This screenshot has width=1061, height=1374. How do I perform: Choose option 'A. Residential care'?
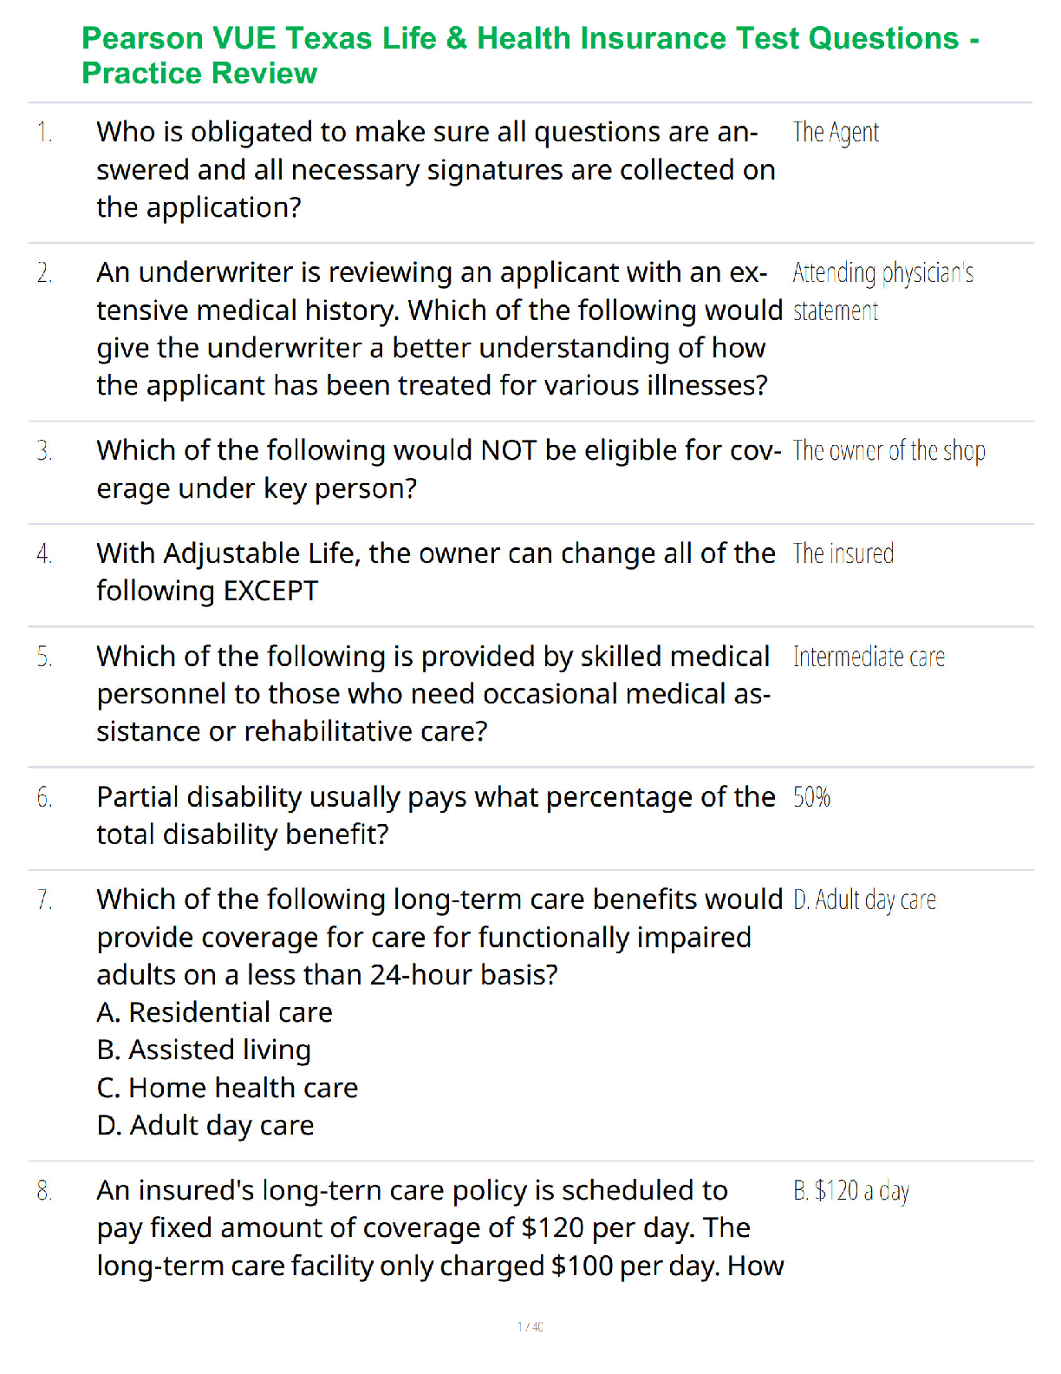pos(214,1012)
